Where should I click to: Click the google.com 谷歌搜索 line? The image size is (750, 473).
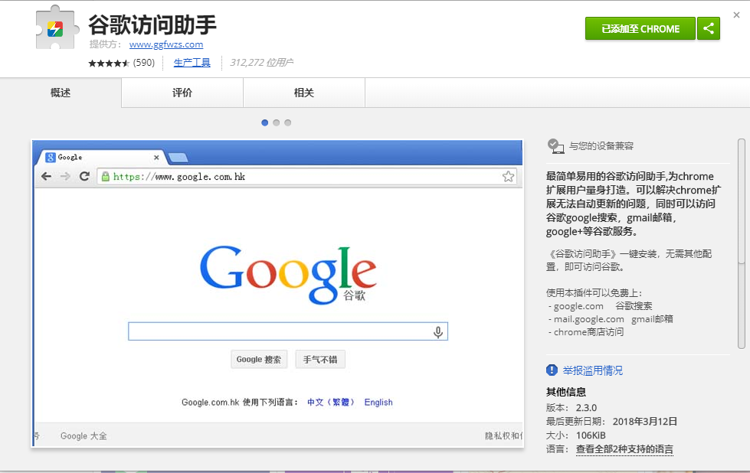coord(600,306)
